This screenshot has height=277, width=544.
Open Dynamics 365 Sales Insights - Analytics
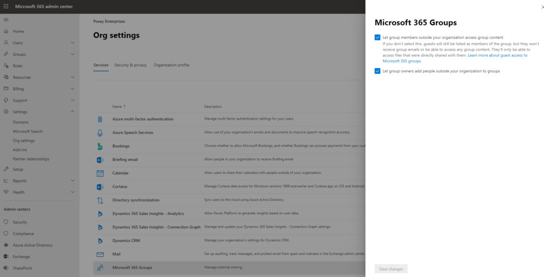click(x=148, y=214)
